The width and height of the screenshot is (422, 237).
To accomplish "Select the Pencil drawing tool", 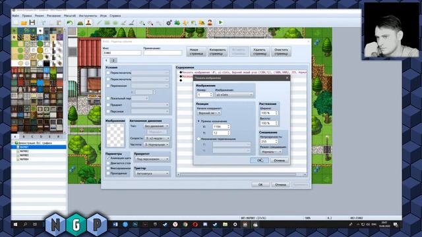I will click(x=99, y=23).
